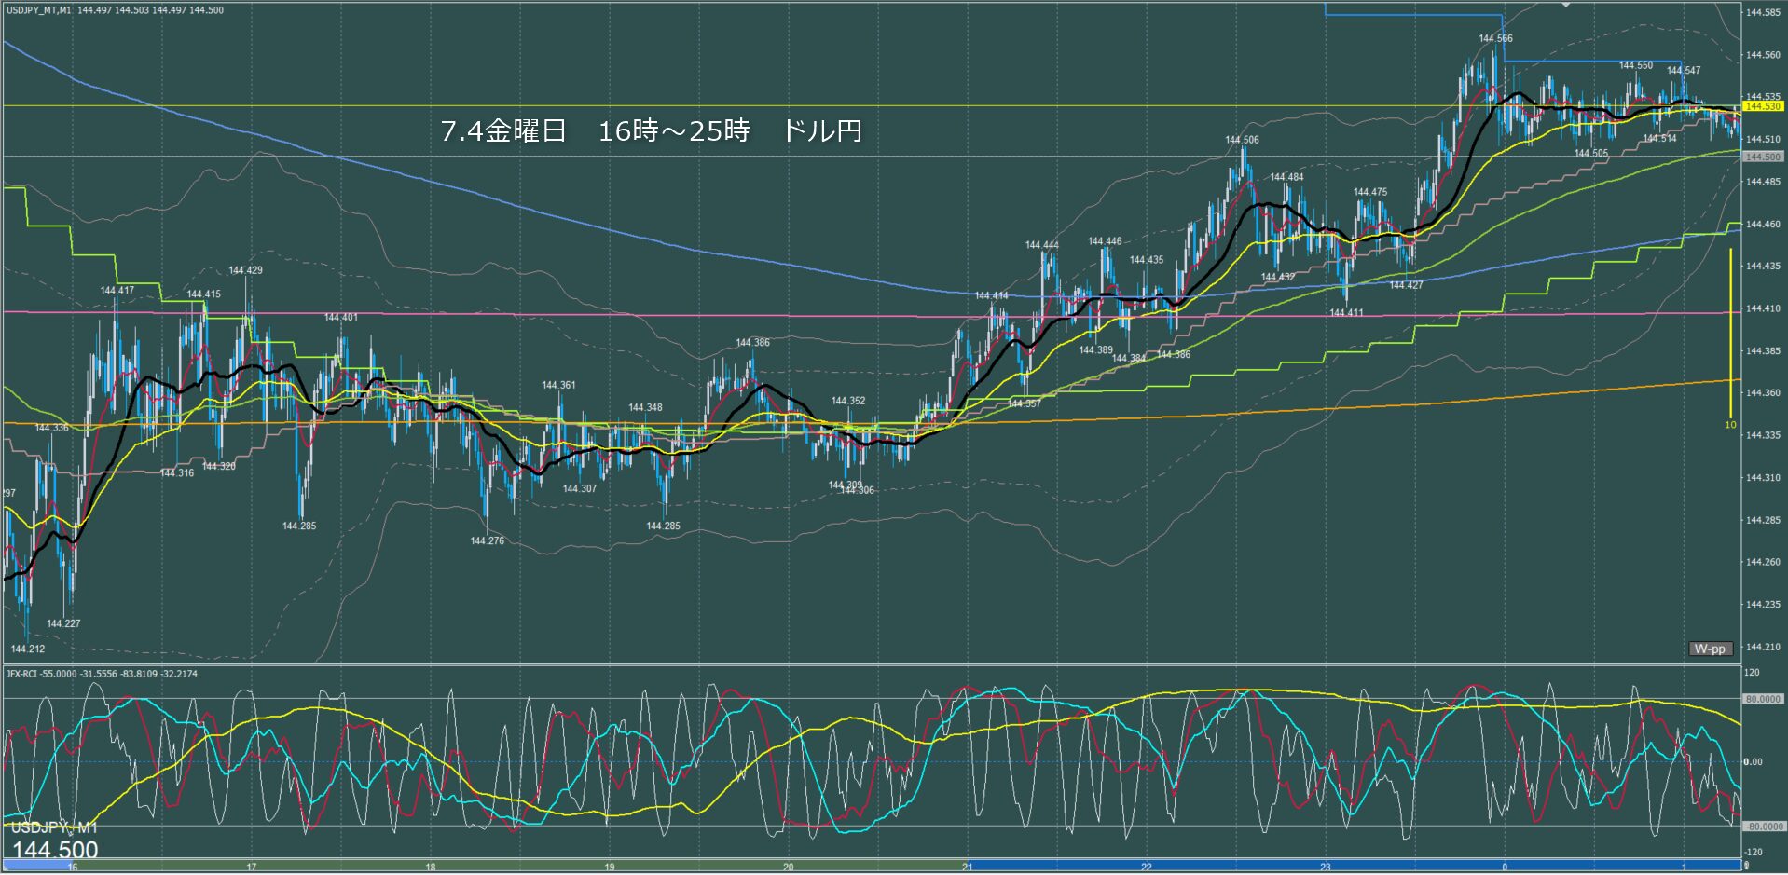Click the 144.276 low label
Screen dimensions: 1788x875
(x=487, y=540)
